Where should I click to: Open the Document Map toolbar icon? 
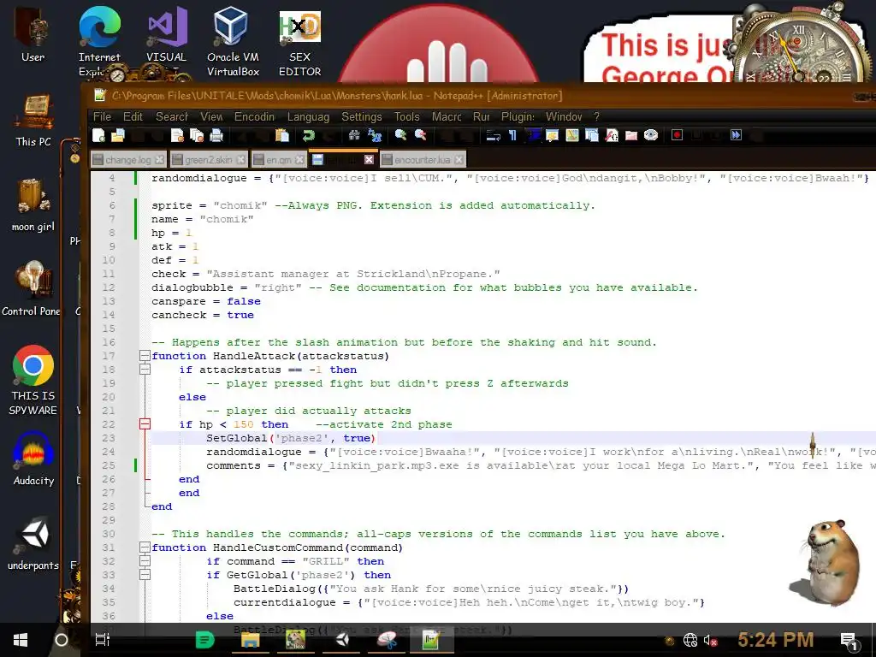coord(572,135)
